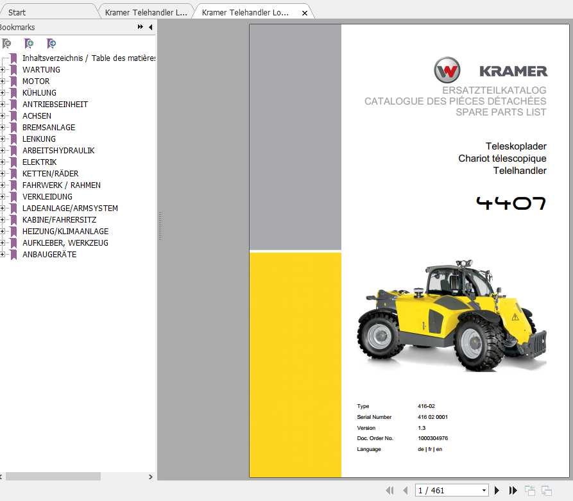This screenshot has width=573, height=501.
Task: Open the FAHRWERK / RAHMEN bookmark
Action: point(62,185)
